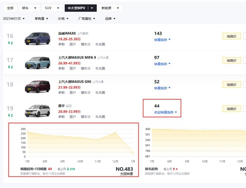This screenshot has width=246, height=188.
Task: Open 懂车分 for 嘉华
Action: (86, 117)
